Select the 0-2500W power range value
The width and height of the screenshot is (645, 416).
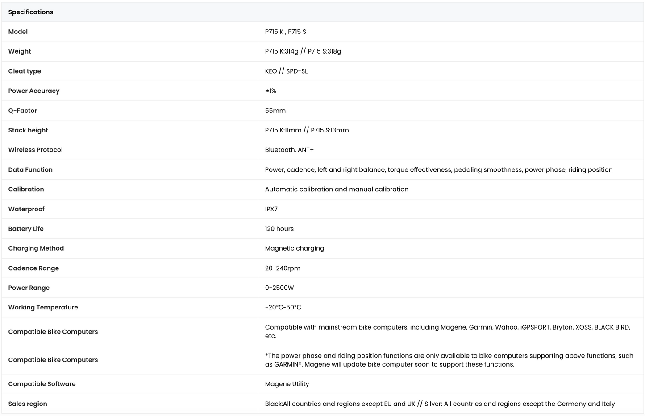tap(279, 288)
